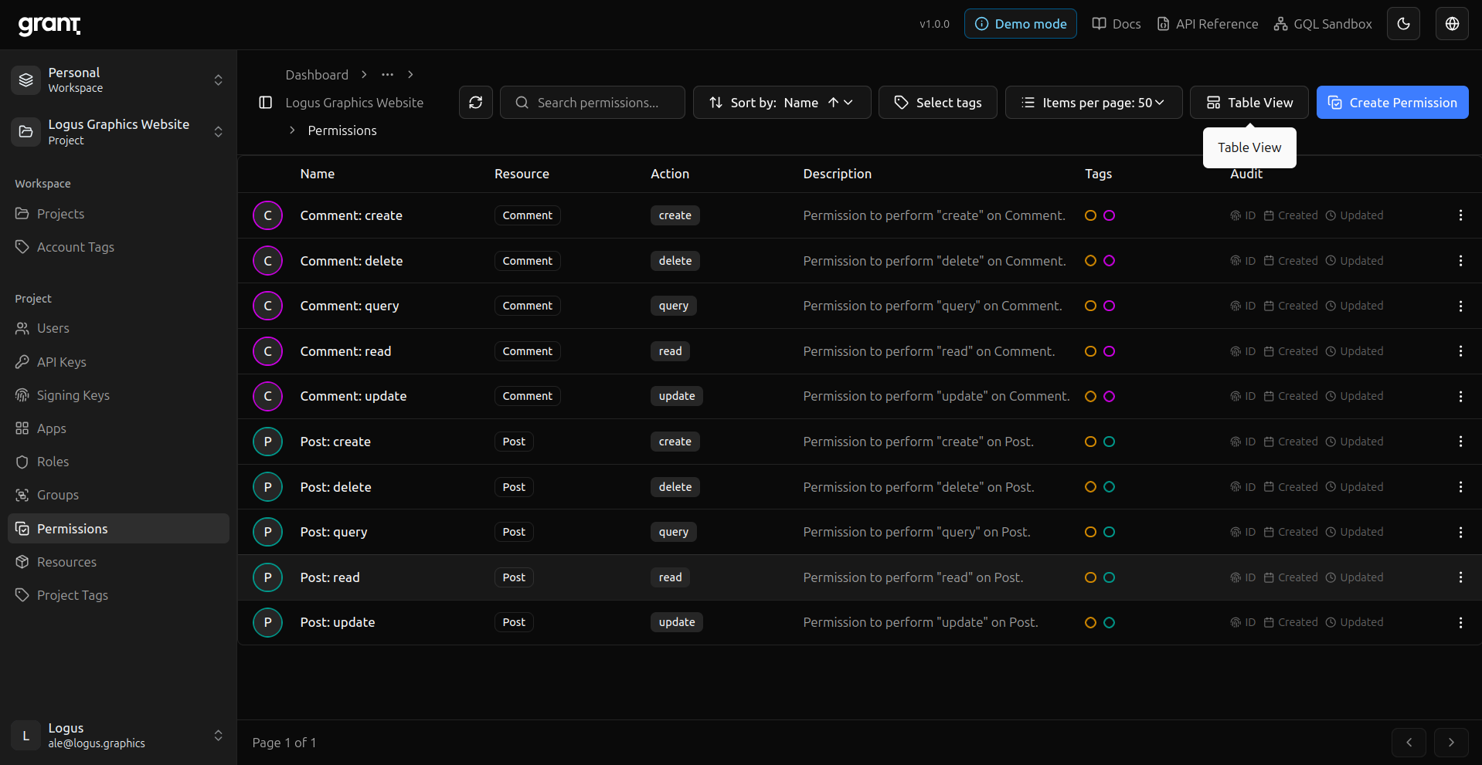Click the magenta tag dot on Comment: delete

(x=1109, y=261)
